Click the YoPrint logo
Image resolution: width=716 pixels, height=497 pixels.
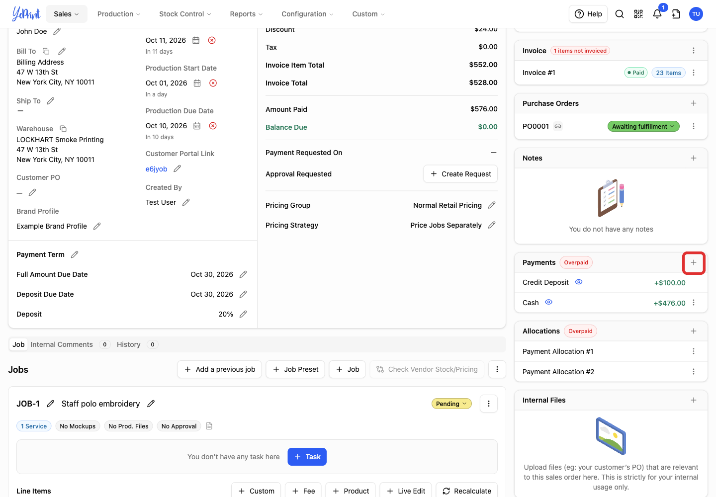26,14
